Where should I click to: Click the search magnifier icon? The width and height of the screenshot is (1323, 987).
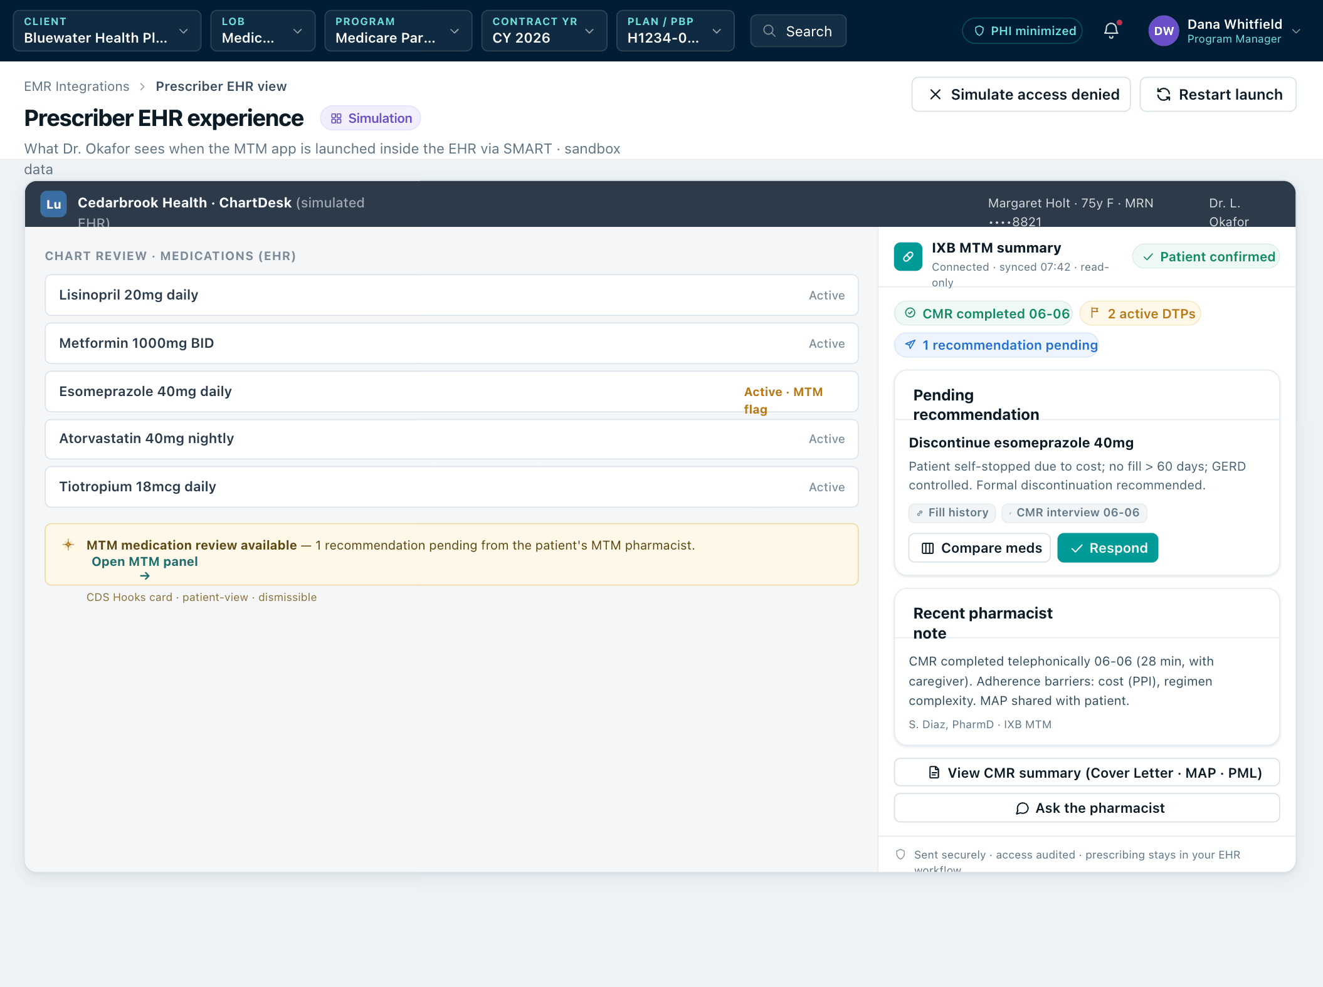tap(769, 31)
